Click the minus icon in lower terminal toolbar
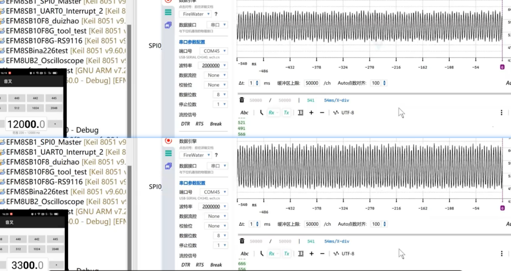 click(x=322, y=254)
